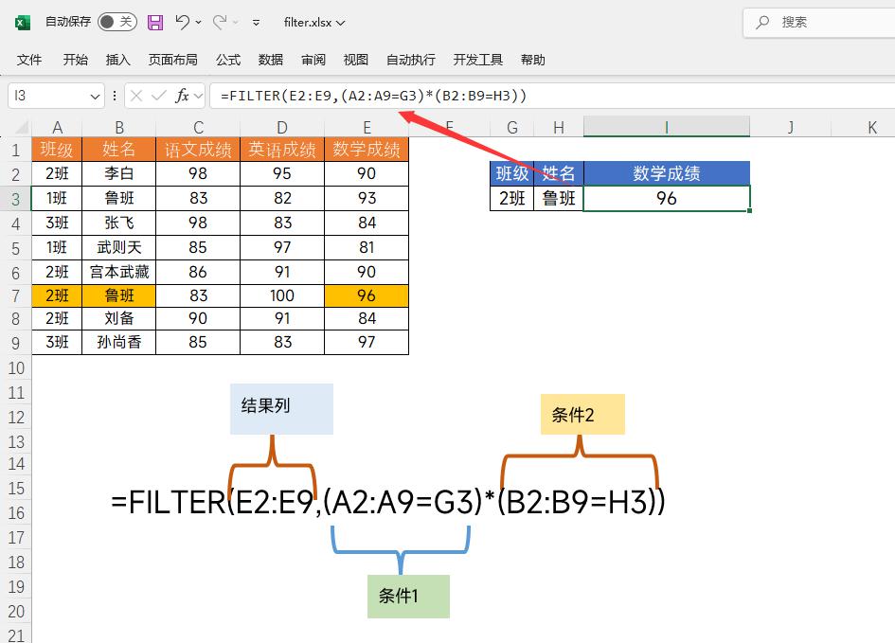
Task: Select column A header
Action: pyautogui.click(x=57, y=127)
